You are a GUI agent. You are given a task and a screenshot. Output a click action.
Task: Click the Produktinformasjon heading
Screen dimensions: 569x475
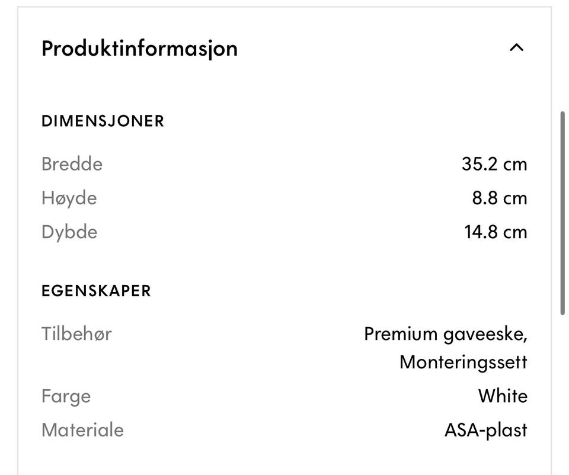pyautogui.click(x=139, y=48)
